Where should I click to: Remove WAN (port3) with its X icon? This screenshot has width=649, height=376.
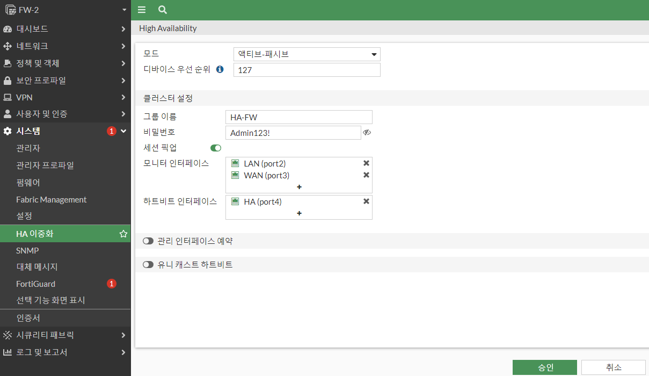pyautogui.click(x=366, y=175)
